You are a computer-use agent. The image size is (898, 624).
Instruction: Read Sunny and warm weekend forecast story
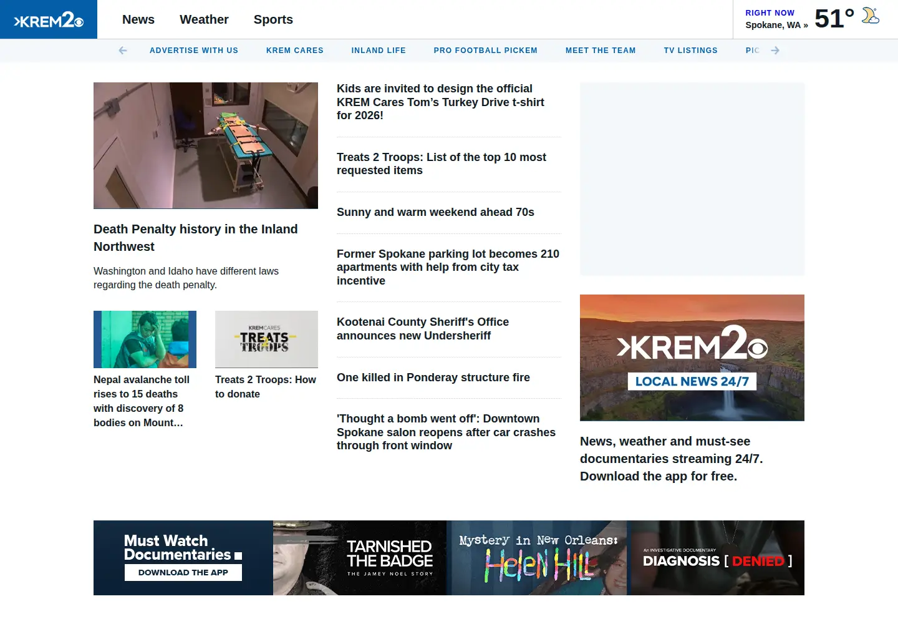tap(435, 212)
